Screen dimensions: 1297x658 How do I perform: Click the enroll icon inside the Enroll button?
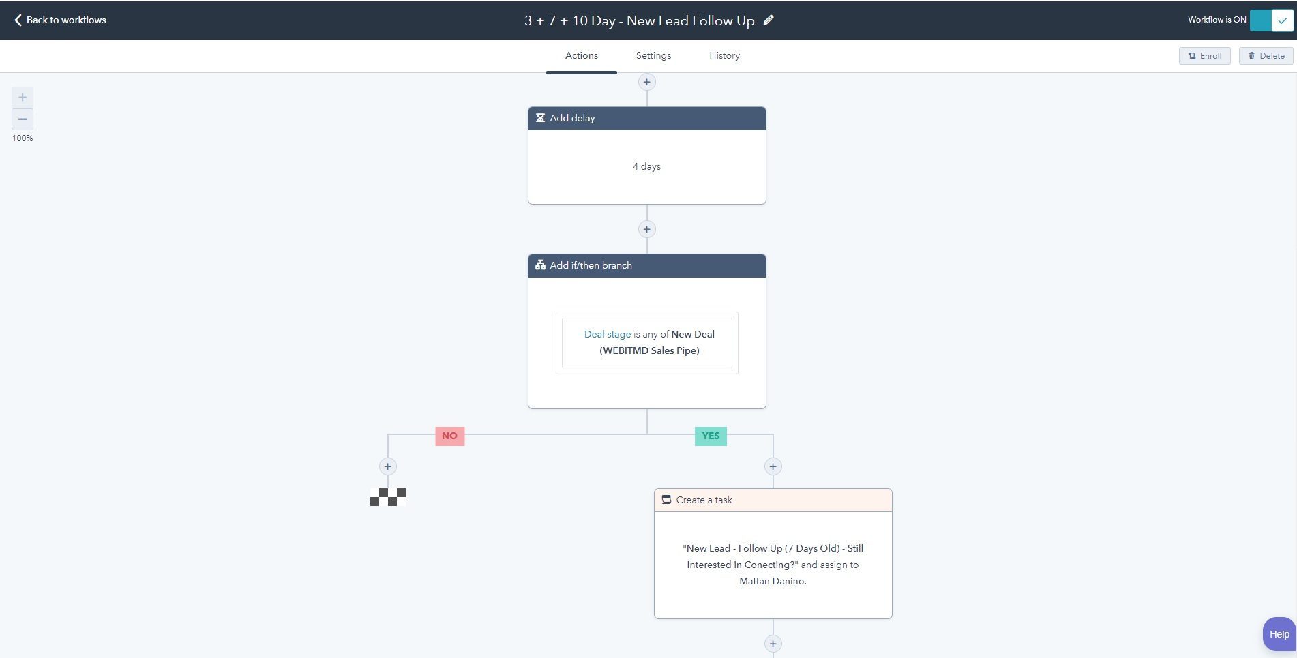[1191, 55]
